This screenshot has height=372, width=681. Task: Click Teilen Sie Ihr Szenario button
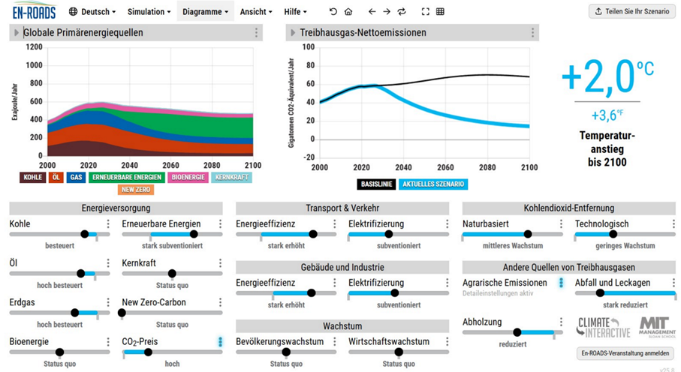coord(632,11)
